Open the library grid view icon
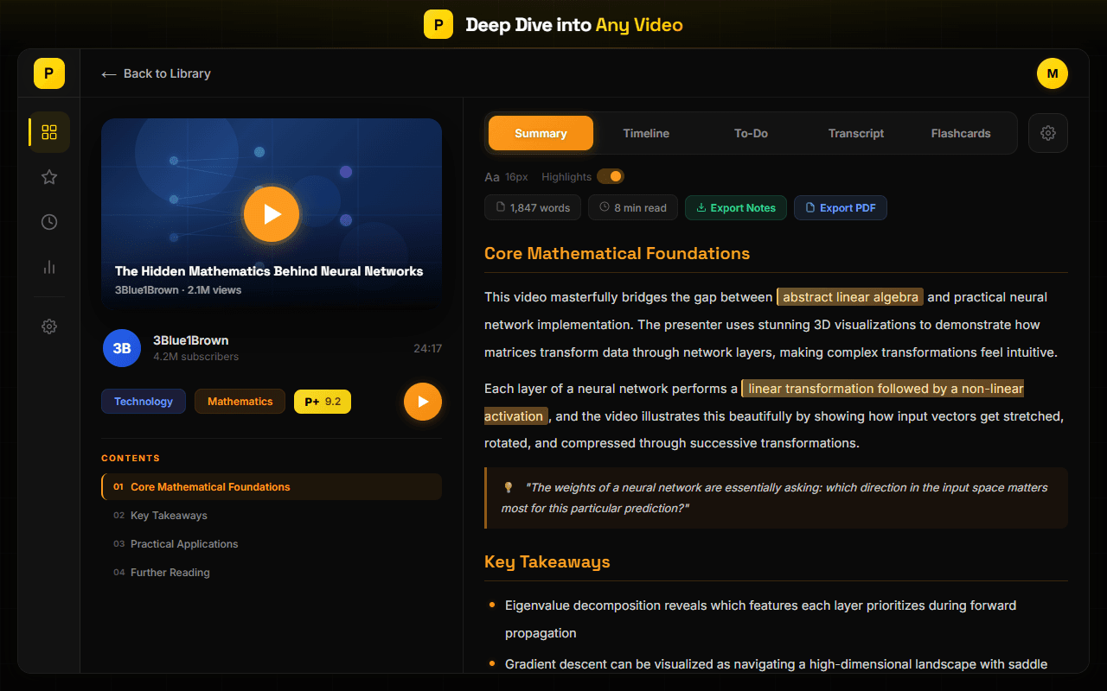This screenshot has height=691, width=1107. click(x=49, y=132)
